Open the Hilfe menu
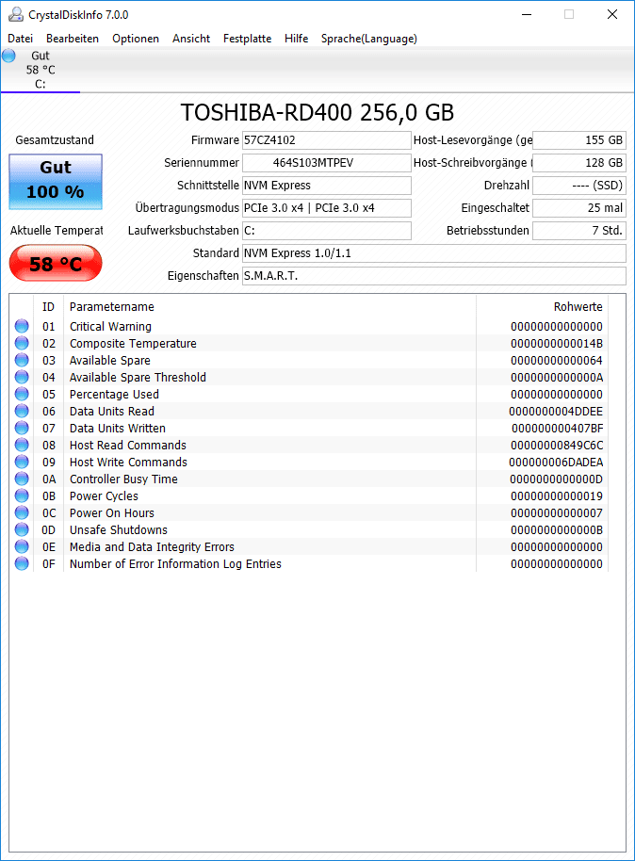The height and width of the screenshot is (861, 635). [296, 39]
